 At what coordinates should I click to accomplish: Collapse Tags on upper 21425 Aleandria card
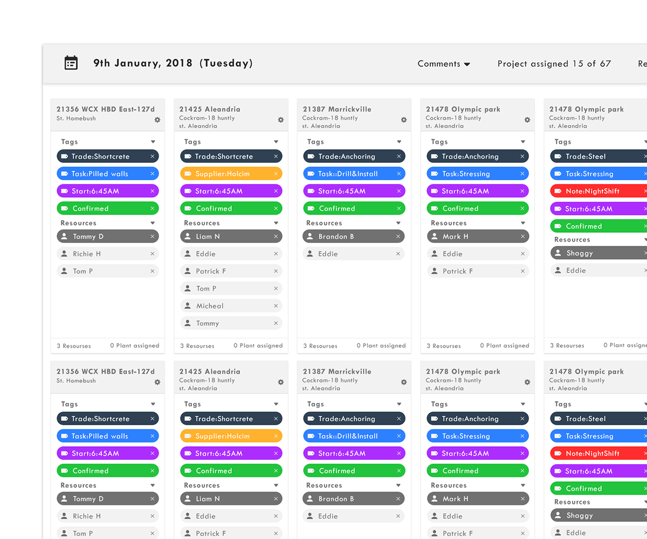276,142
